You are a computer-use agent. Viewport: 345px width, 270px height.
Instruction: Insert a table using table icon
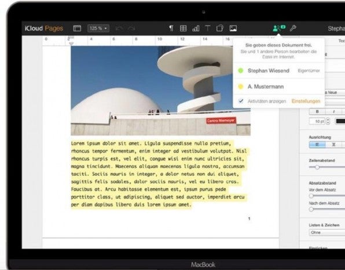[x=183, y=28]
